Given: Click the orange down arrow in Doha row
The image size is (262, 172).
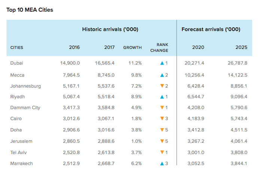Looking at the screenshot, I should point(162,130).
